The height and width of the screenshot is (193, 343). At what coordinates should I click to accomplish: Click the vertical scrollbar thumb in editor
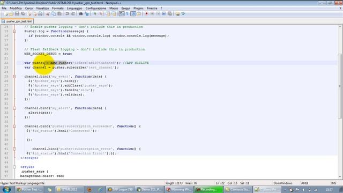point(340,86)
